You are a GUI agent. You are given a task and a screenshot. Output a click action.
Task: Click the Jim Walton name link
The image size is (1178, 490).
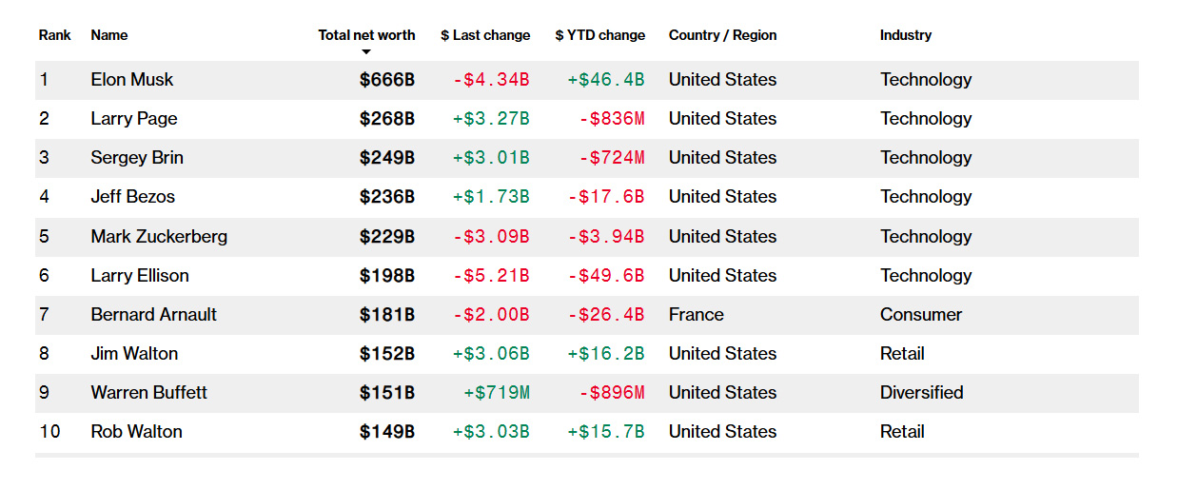[134, 354]
